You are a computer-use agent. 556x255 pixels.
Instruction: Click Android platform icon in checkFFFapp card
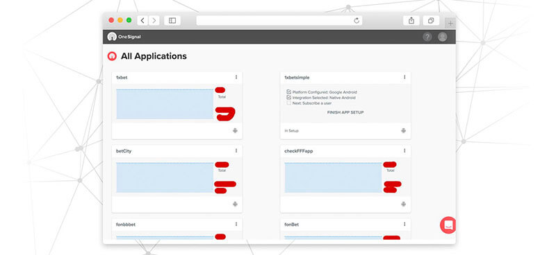pyautogui.click(x=403, y=204)
